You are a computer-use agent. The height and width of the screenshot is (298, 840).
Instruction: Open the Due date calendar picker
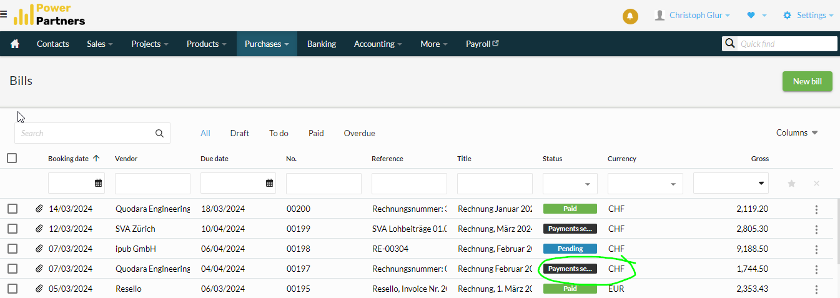click(x=269, y=183)
